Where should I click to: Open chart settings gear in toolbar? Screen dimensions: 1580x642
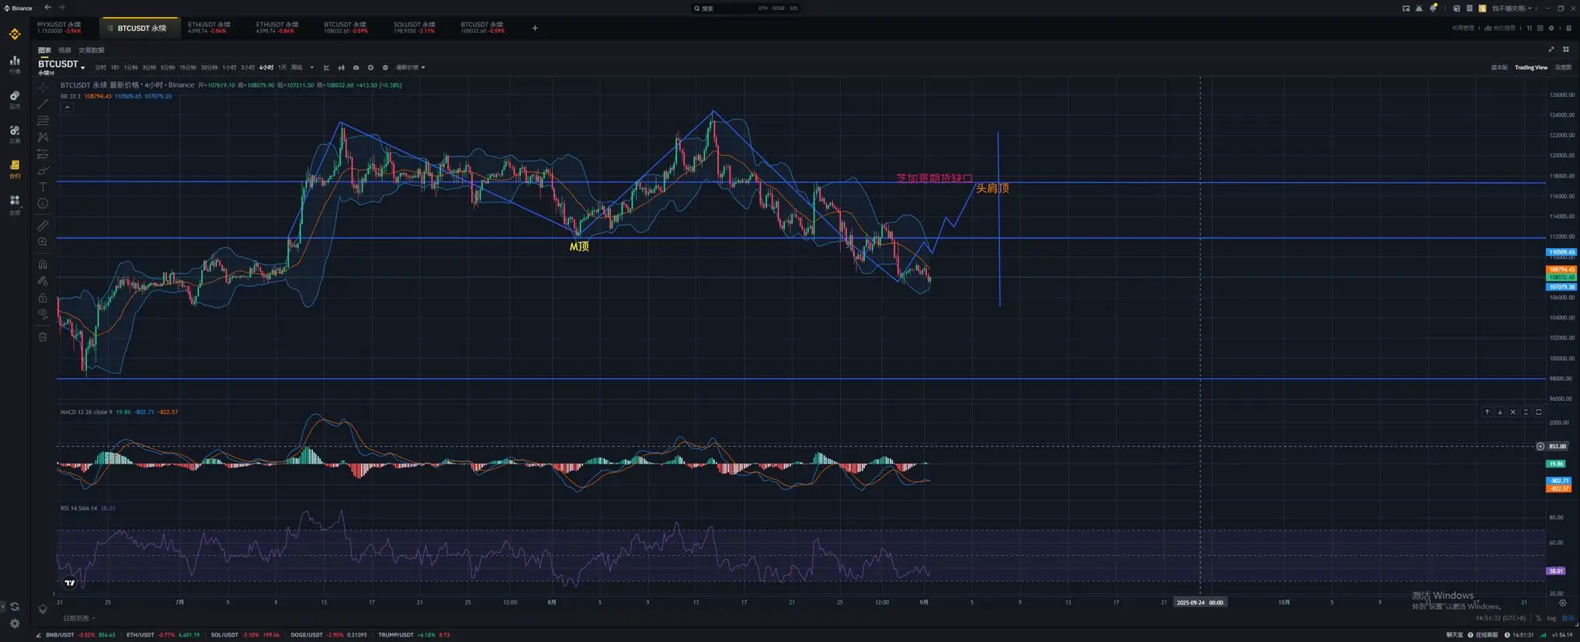click(x=385, y=67)
